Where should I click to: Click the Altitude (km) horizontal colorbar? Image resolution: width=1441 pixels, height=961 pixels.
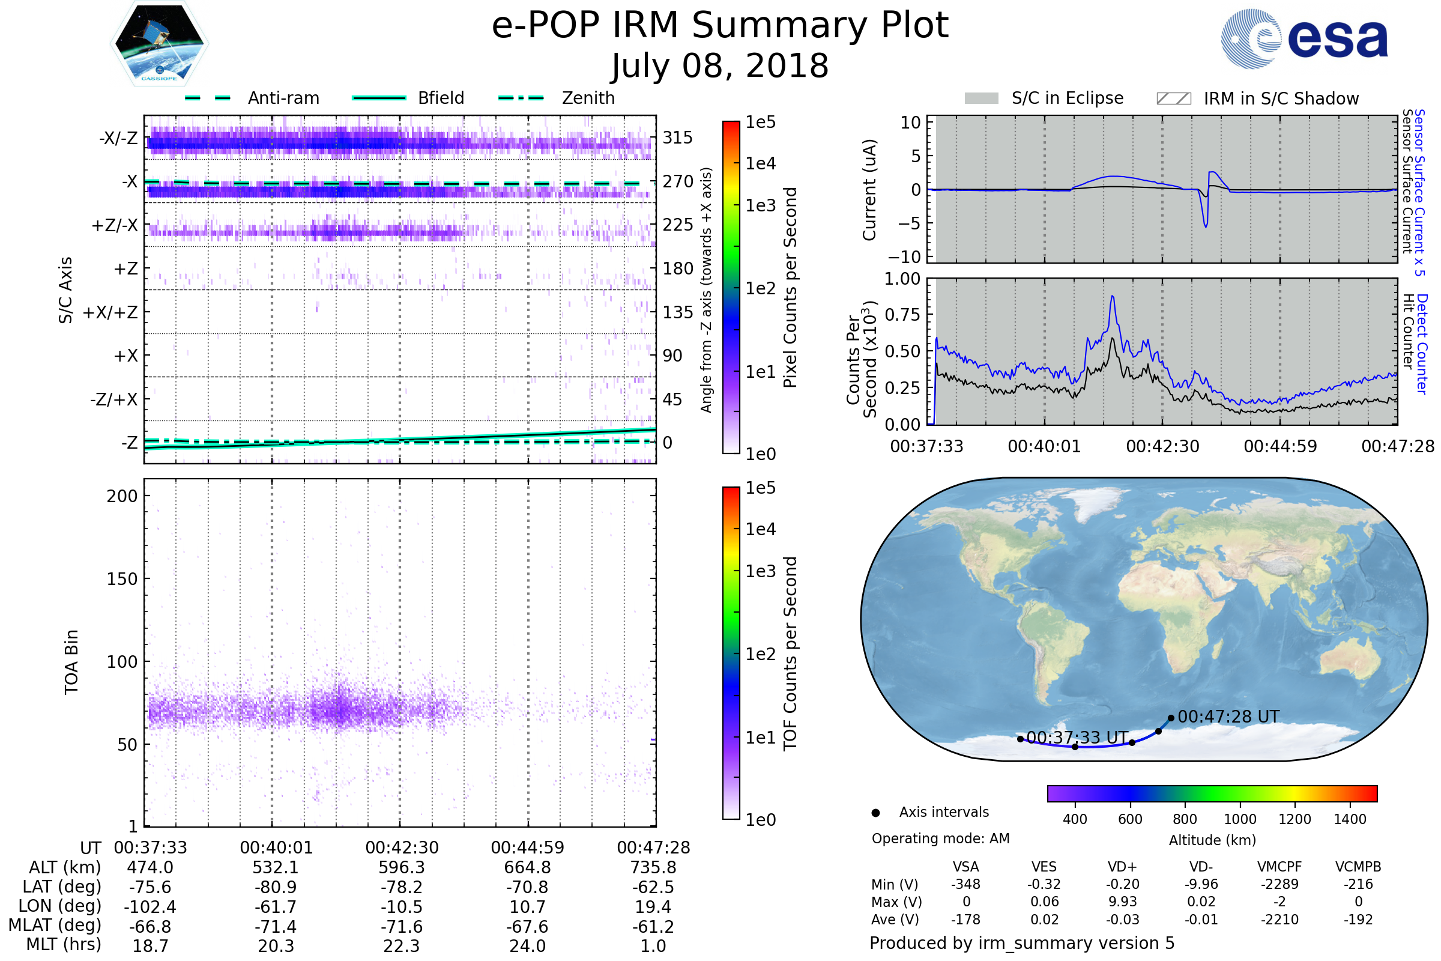[x=1212, y=793]
